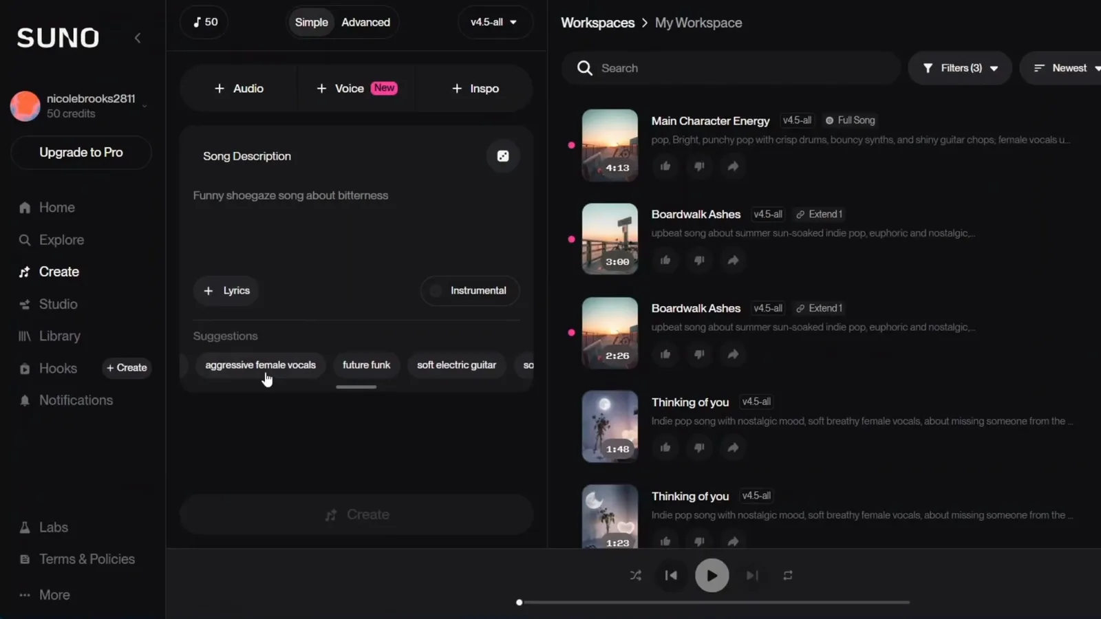
Task: Select the future funk suggestion
Action: click(x=366, y=365)
